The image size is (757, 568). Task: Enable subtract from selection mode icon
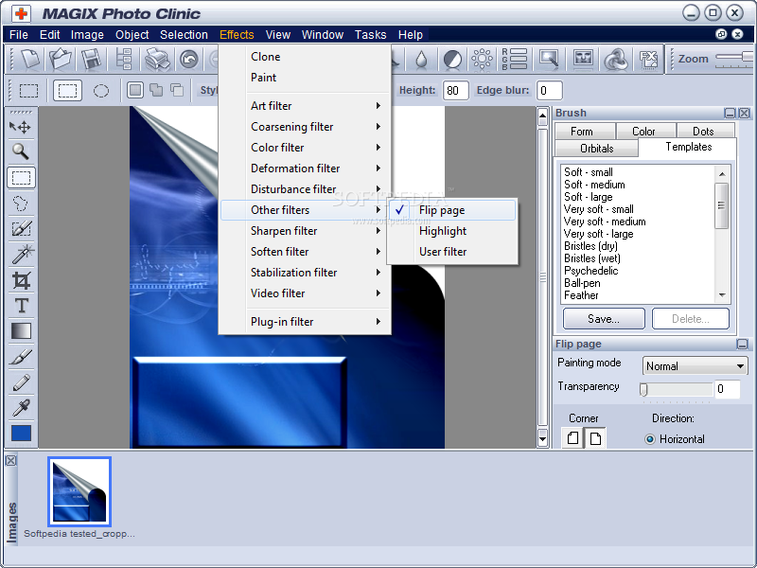[177, 90]
